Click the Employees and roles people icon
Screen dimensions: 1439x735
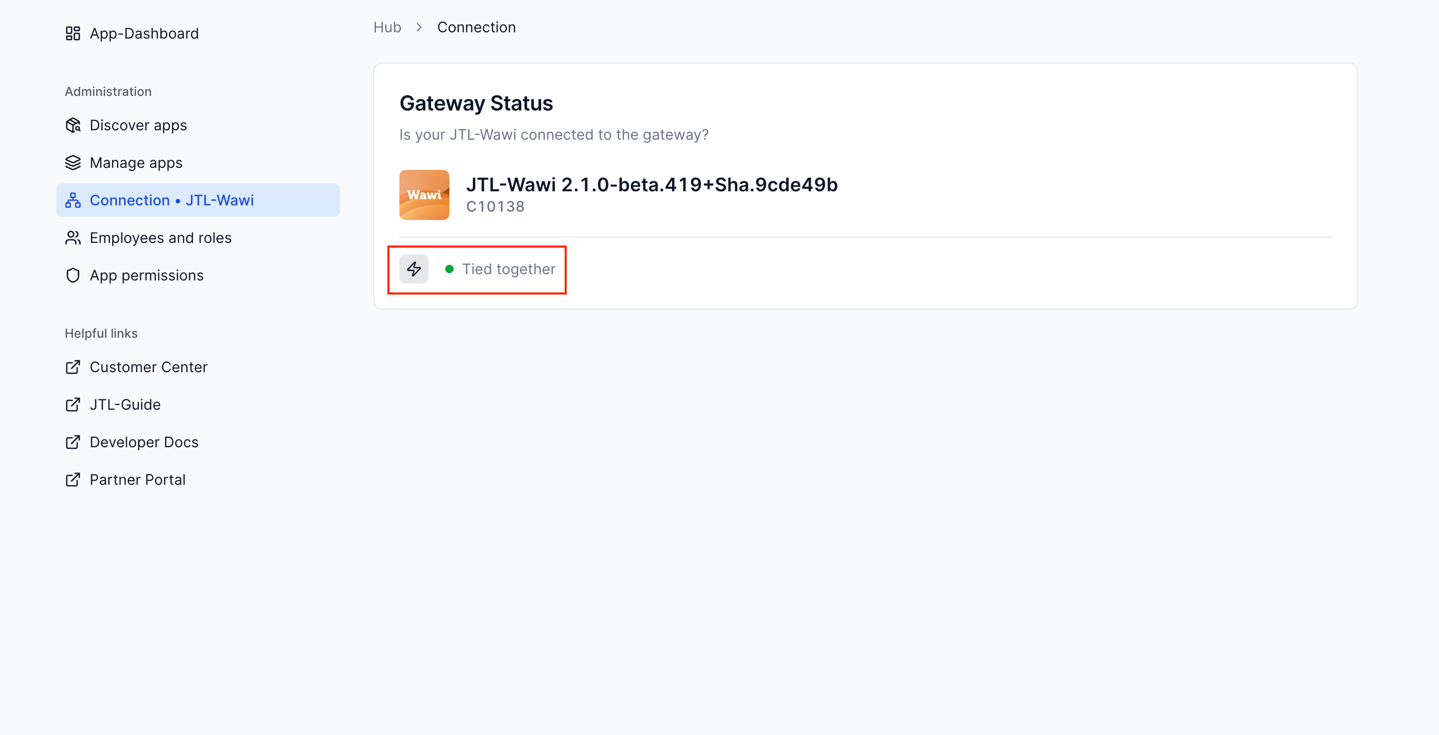(x=72, y=237)
